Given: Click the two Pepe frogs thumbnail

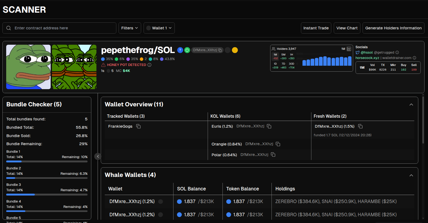Looking at the screenshot, I should click(74, 67).
